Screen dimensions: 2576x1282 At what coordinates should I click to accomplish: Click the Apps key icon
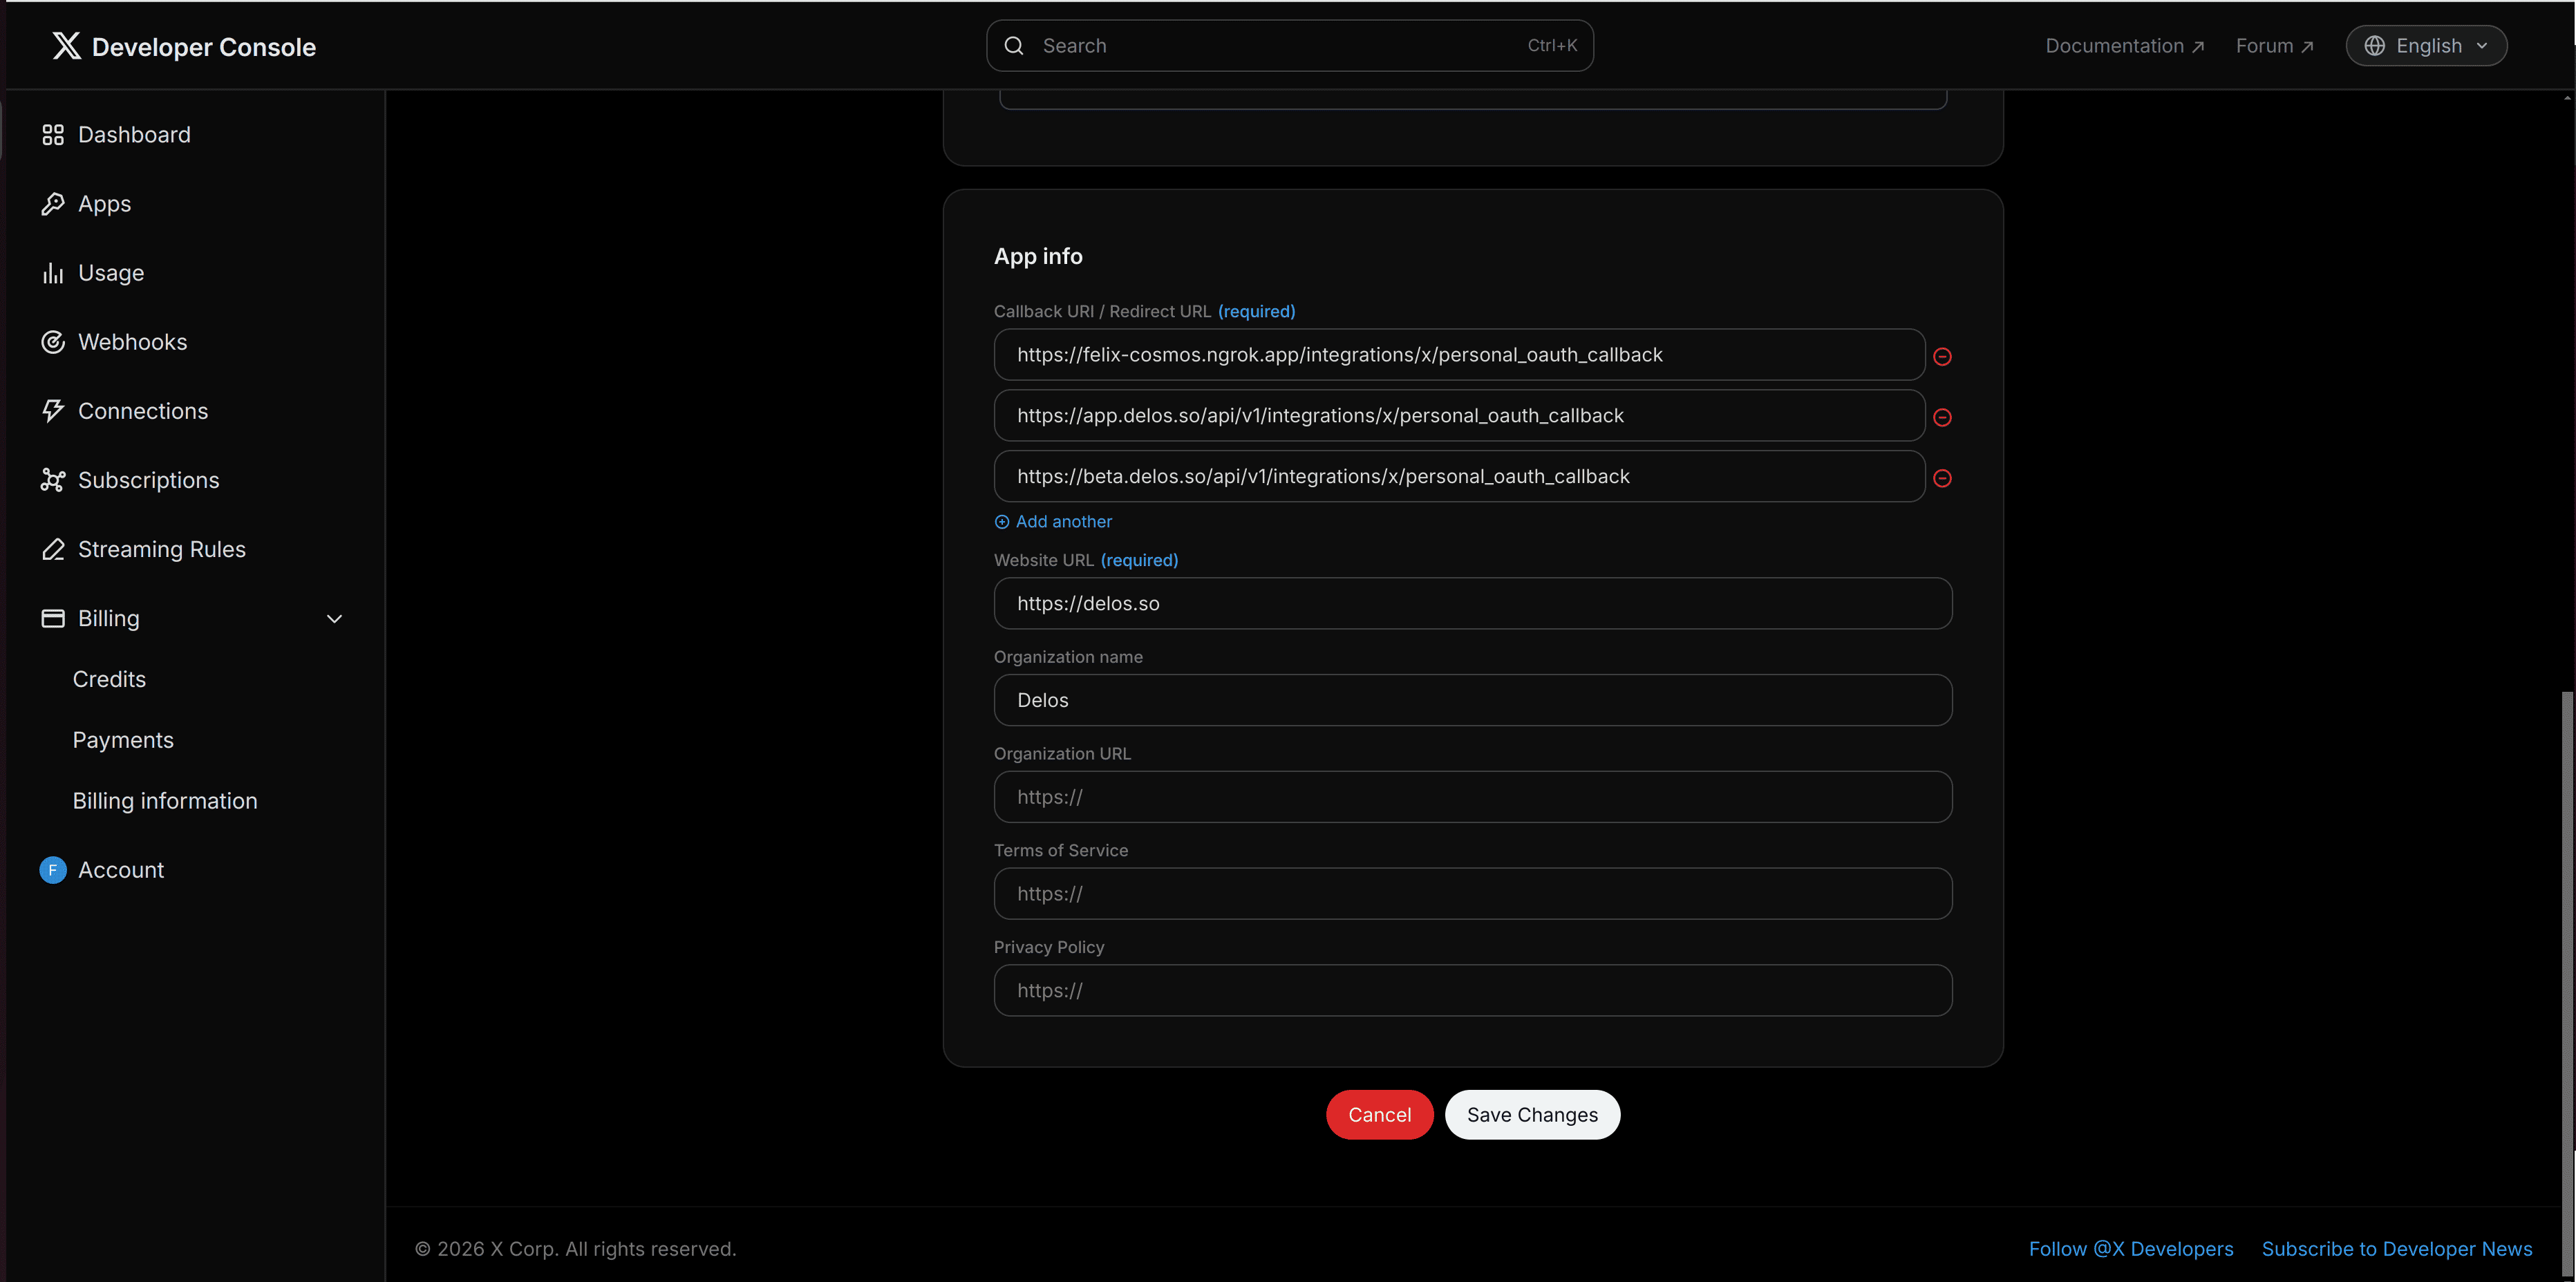point(53,204)
